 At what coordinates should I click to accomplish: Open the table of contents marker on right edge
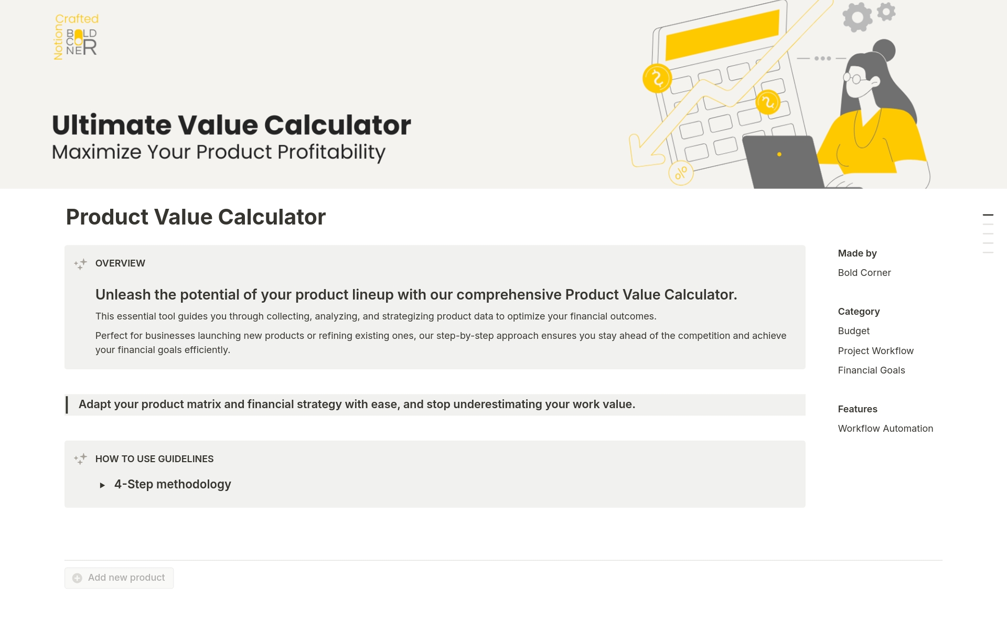click(x=989, y=214)
